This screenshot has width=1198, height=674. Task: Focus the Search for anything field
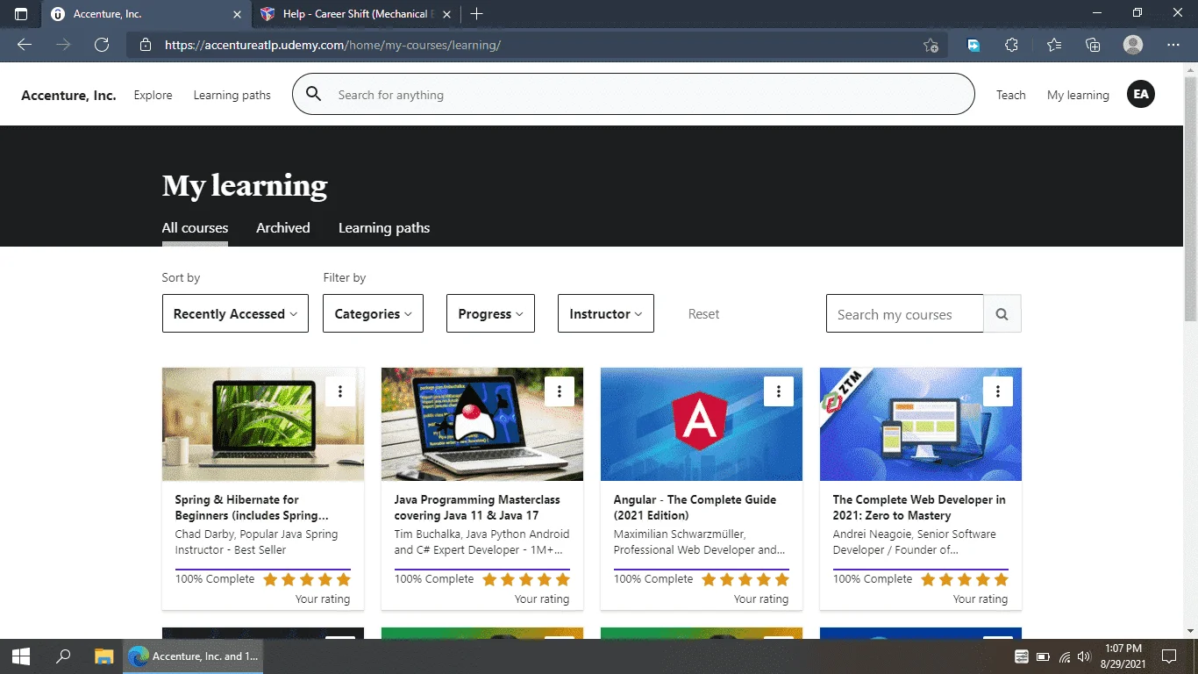633,94
